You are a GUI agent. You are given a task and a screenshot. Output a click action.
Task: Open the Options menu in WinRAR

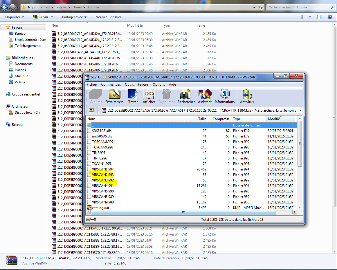click(158, 85)
